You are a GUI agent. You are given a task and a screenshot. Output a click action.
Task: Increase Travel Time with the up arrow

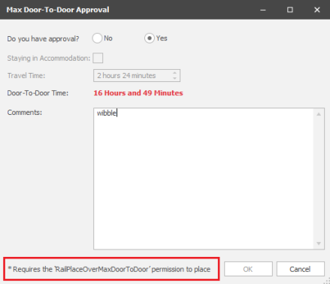click(174, 73)
